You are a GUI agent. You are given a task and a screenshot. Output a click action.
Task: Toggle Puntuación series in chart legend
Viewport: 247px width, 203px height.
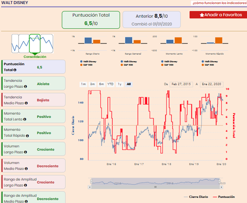[x=224, y=197]
